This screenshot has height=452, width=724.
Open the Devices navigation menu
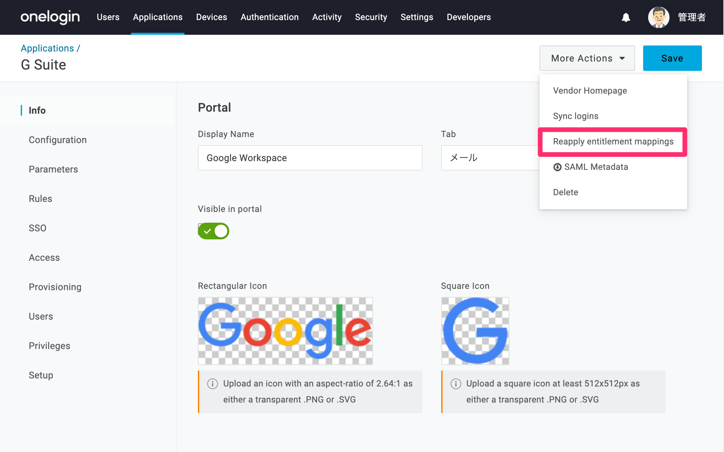coord(212,17)
